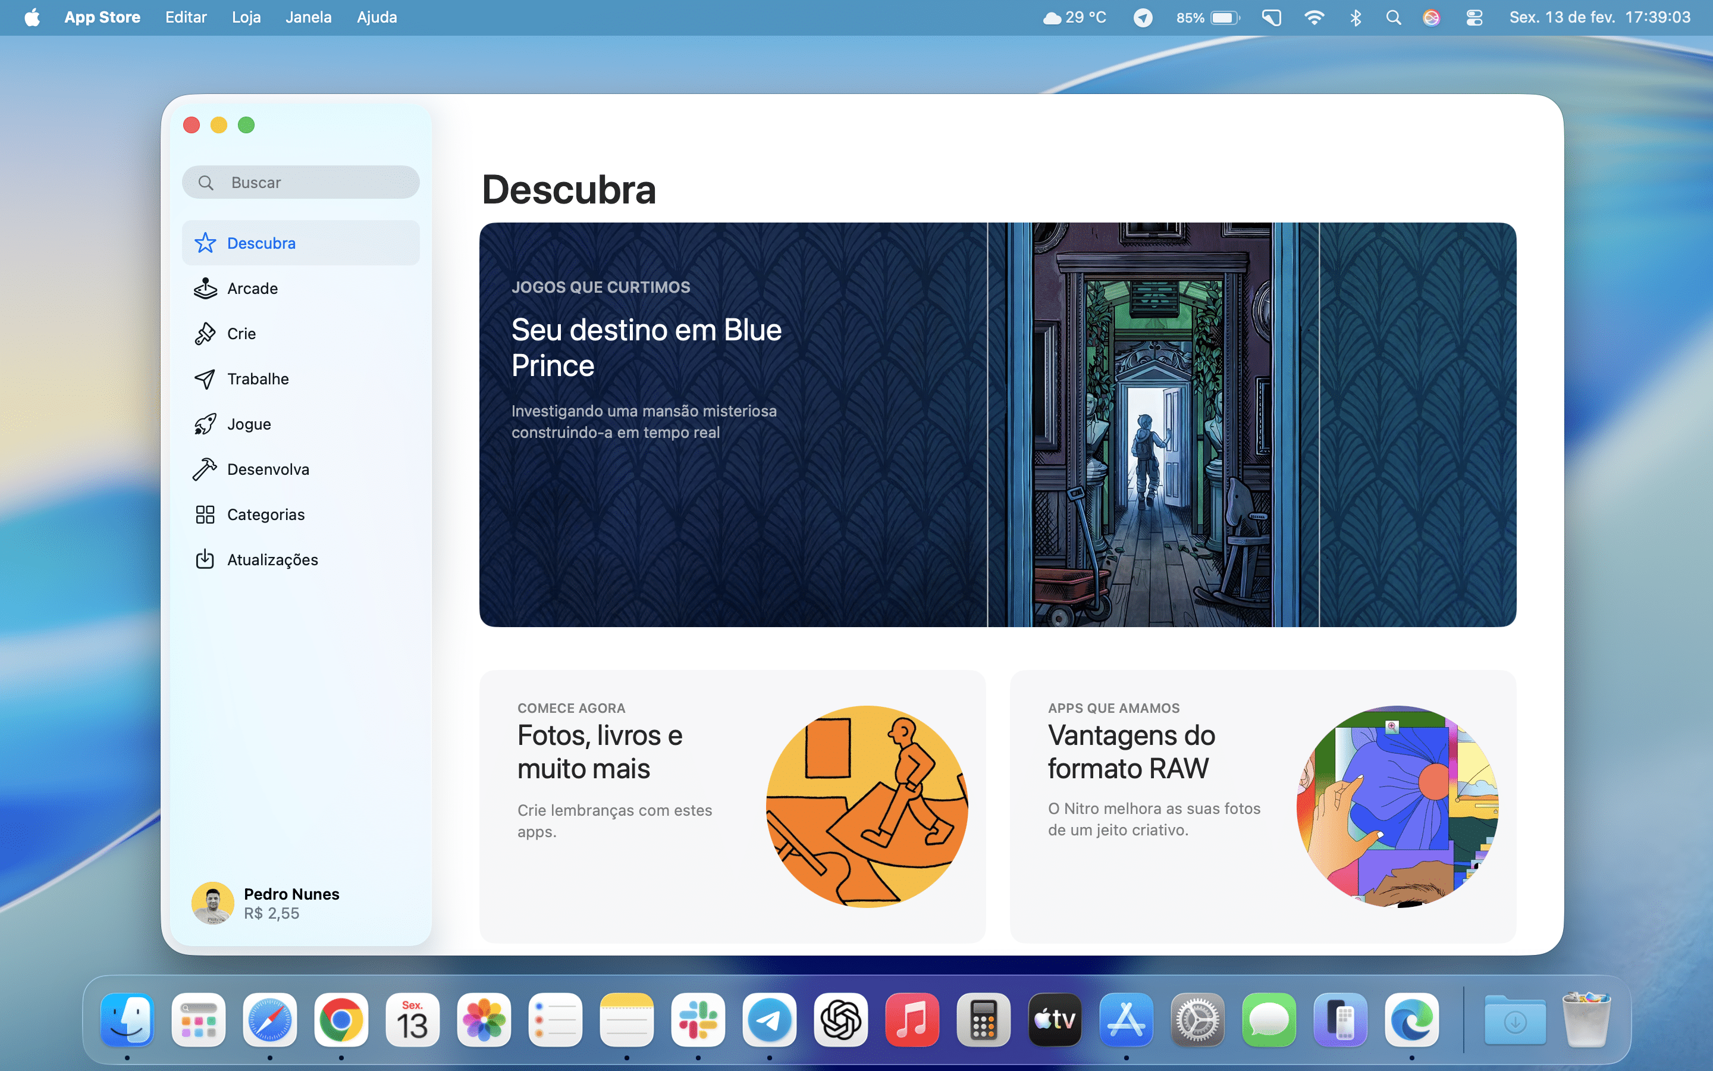Open the Janela menu
Screen dimensions: 1713x1071
[308, 17]
